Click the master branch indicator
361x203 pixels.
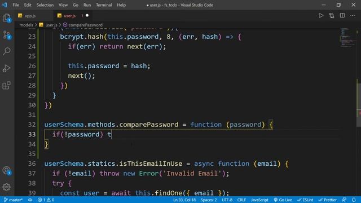[13, 200]
